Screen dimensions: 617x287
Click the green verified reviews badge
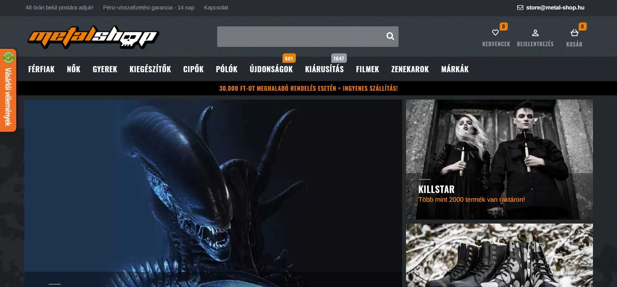[8, 58]
